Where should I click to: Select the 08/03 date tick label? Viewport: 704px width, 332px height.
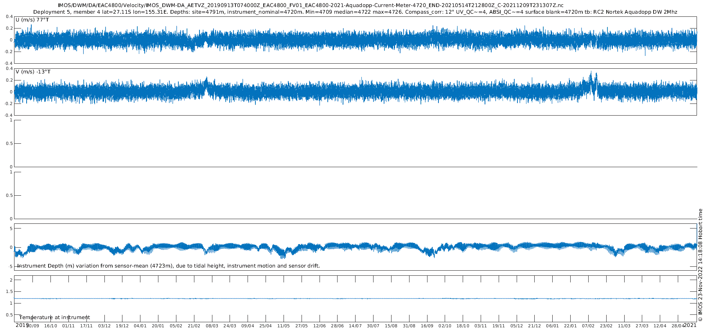click(212, 326)
